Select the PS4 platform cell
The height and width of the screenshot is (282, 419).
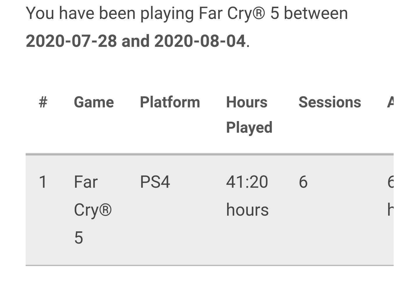click(x=155, y=182)
